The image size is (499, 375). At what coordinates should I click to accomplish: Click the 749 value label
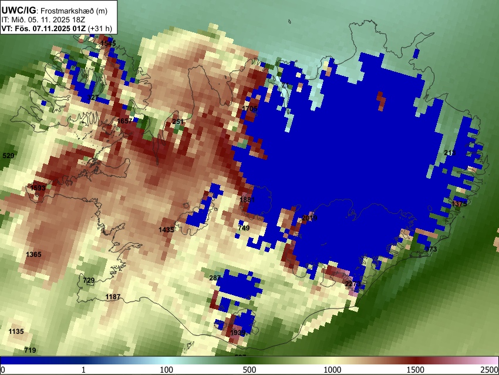click(x=244, y=228)
